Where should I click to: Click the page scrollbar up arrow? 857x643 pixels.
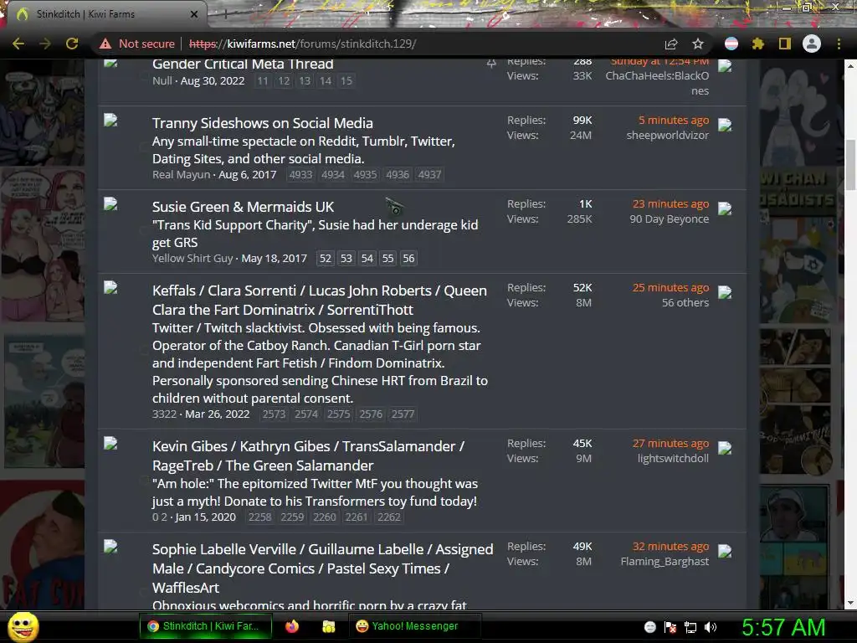pyautogui.click(x=850, y=65)
